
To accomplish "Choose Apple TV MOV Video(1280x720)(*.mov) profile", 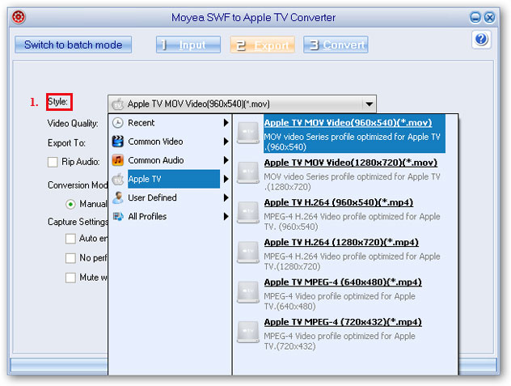I will coord(351,163).
